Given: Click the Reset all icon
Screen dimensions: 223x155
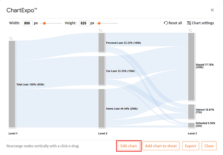Looking at the screenshot, I should pyautogui.click(x=166, y=23).
